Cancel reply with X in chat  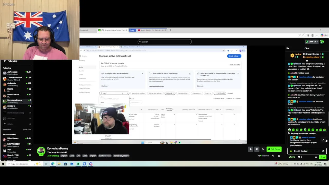point(323,140)
